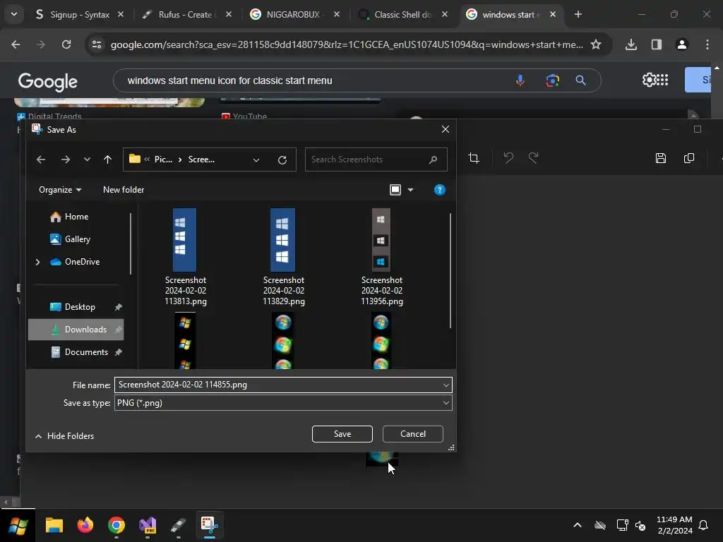Screen dimensions: 723x542
Task: Close the Rufus browser tab
Action: 228,15
